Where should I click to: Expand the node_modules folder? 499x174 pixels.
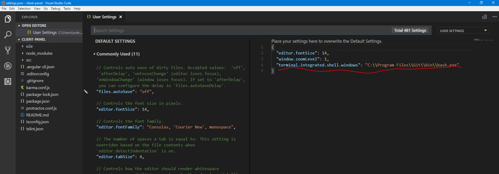pyautogui.click(x=49, y=53)
